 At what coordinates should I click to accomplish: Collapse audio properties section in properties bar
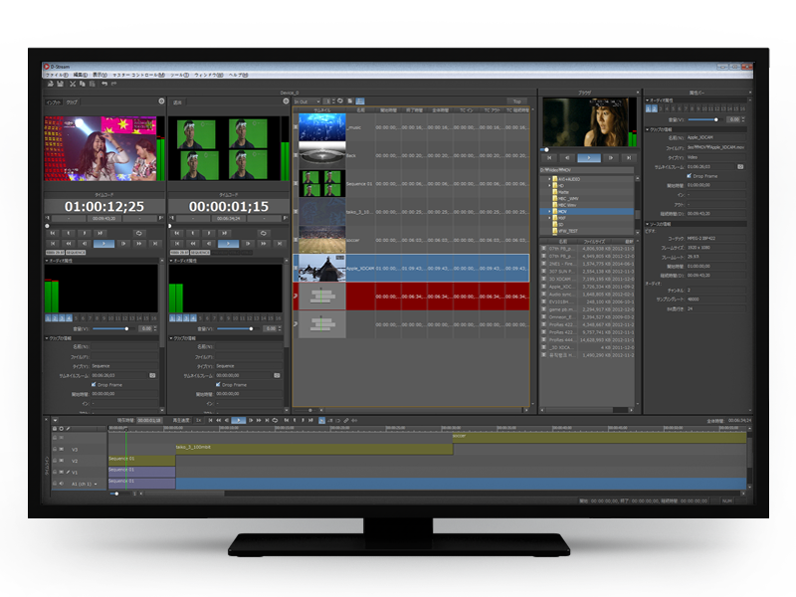[648, 100]
